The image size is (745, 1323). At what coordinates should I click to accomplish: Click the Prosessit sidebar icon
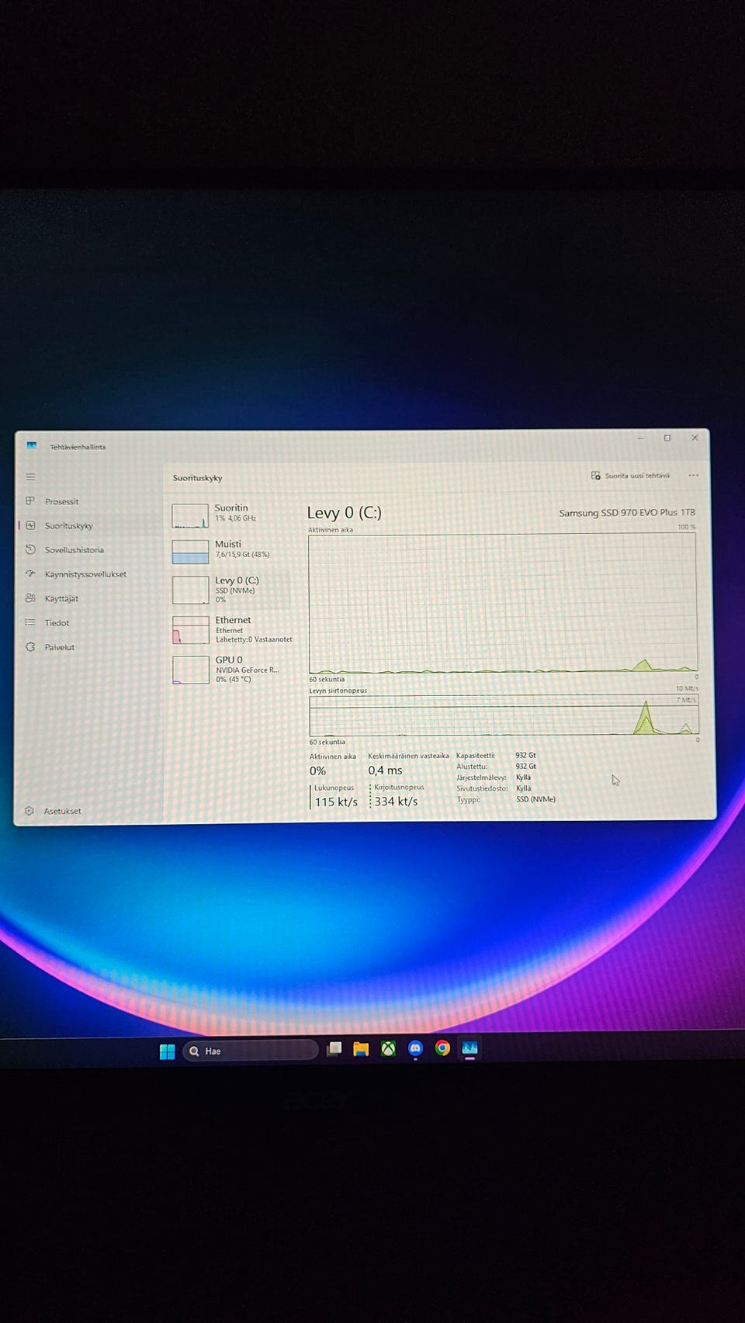(x=30, y=501)
